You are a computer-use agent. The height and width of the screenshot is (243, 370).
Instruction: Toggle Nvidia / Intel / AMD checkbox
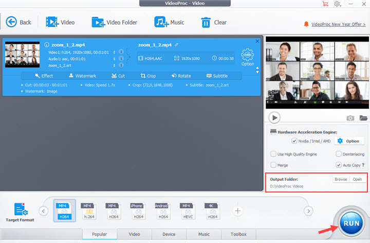[x=294, y=141]
